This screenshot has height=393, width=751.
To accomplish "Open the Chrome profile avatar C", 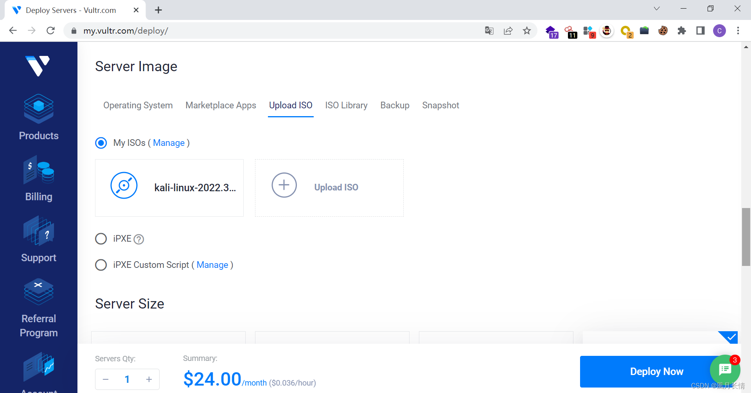I will pyautogui.click(x=719, y=31).
